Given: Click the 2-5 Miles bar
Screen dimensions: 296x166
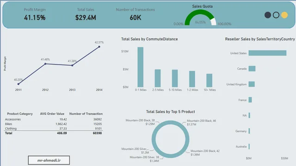Looking at the screenshot, I should coord(158,78).
